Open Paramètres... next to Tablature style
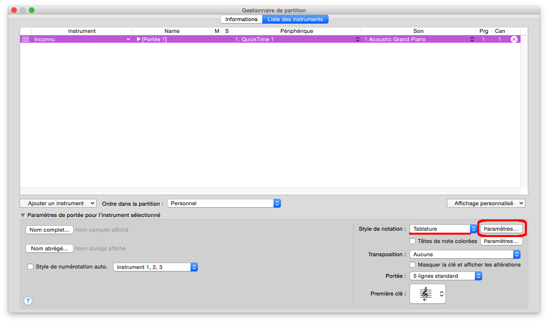 (501, 229)
